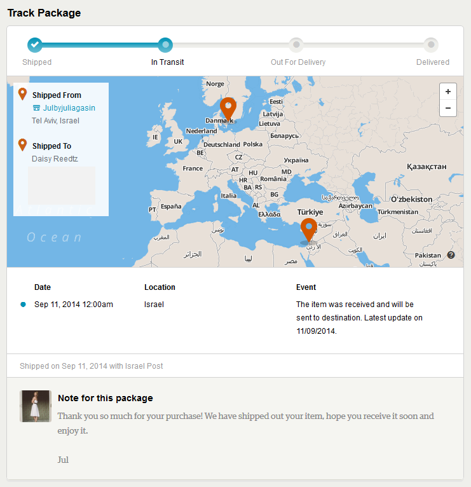This screenshot has width=471, height=487.
Task: Click the In Transit status label
Action: coord(167,62)
